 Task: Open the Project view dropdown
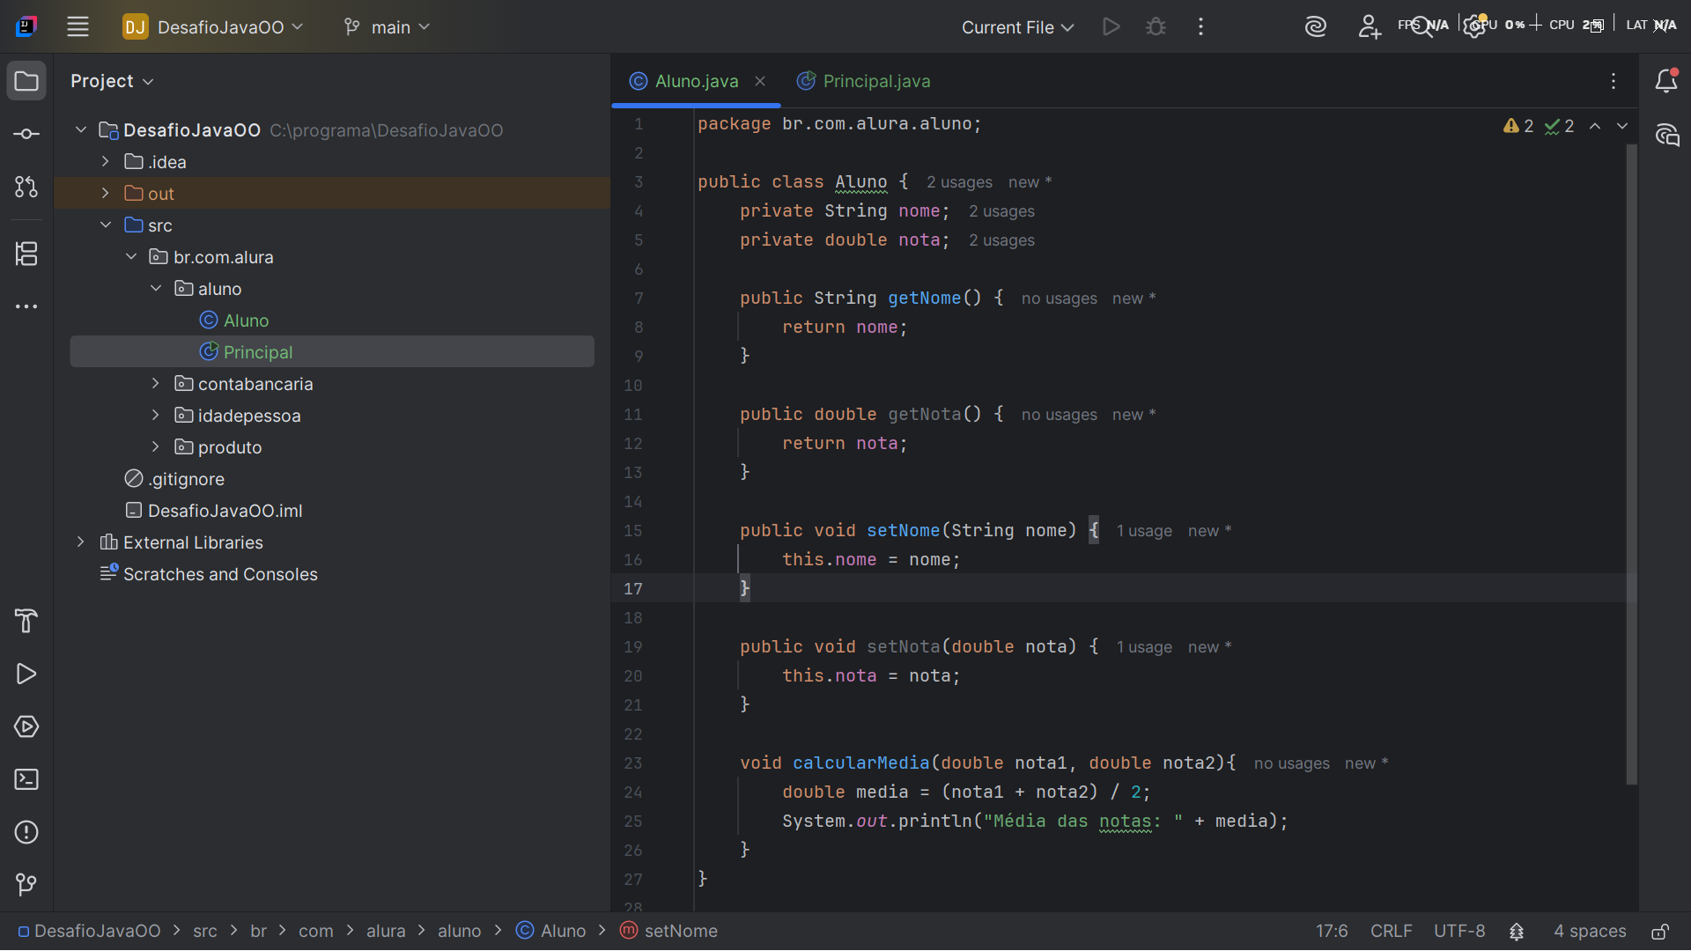pyautogui.click(x=112, y=81)
